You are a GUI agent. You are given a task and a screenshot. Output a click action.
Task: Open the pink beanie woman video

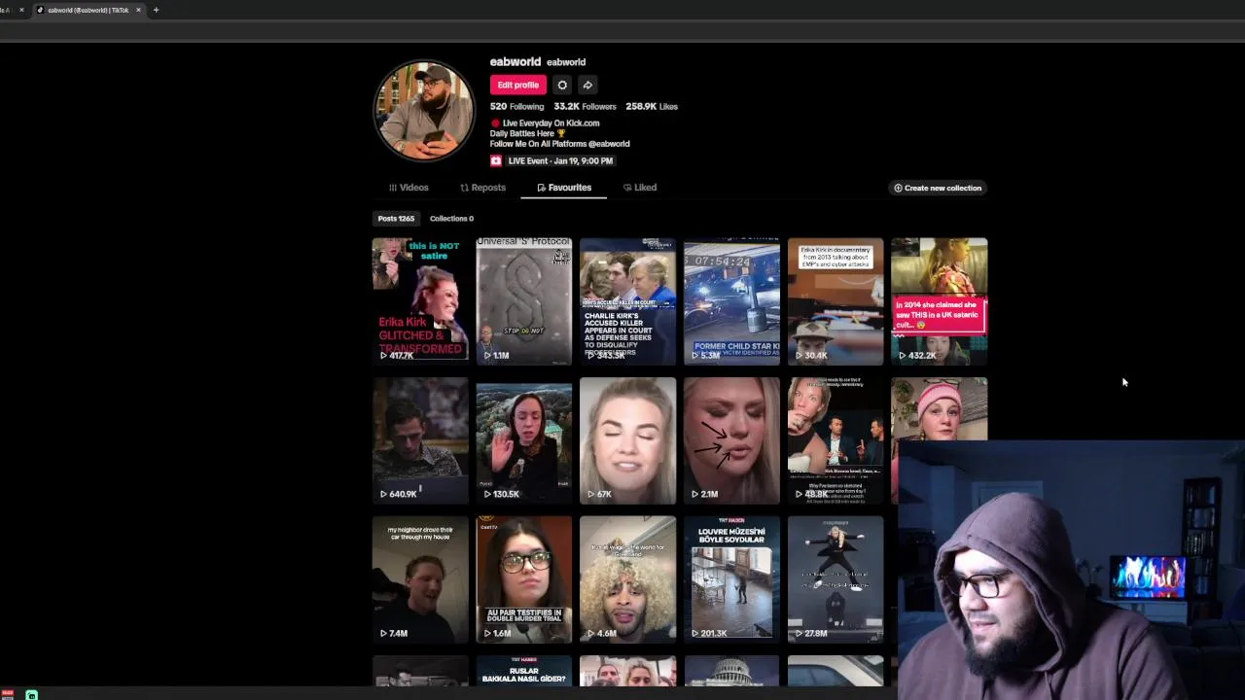[940, 409]
